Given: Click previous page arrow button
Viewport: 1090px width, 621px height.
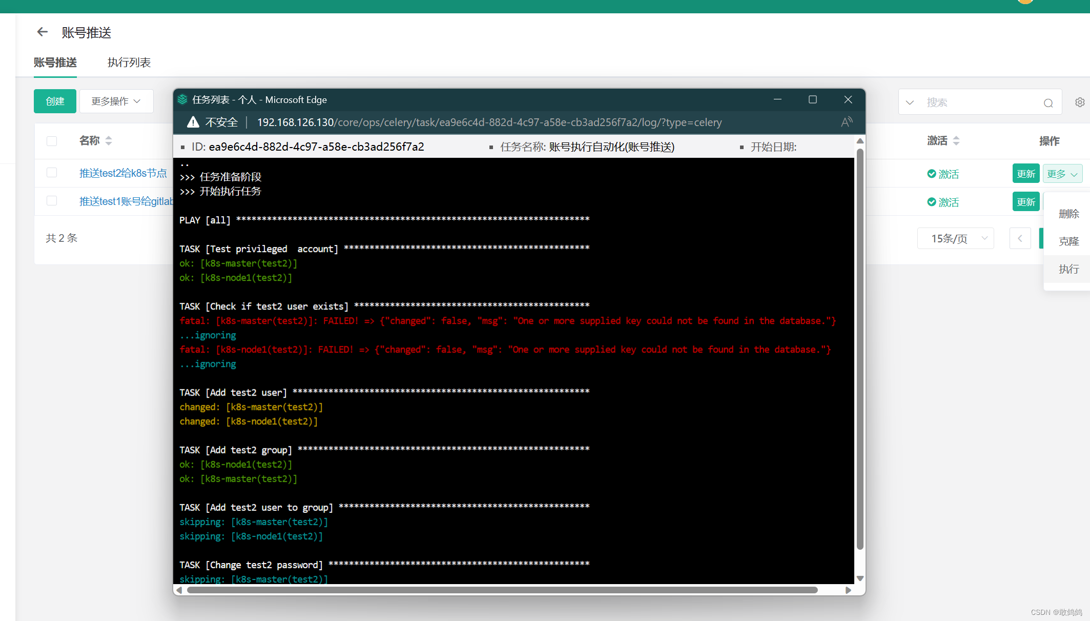Looking at the screenshot, I should [x=1020, y=238].
